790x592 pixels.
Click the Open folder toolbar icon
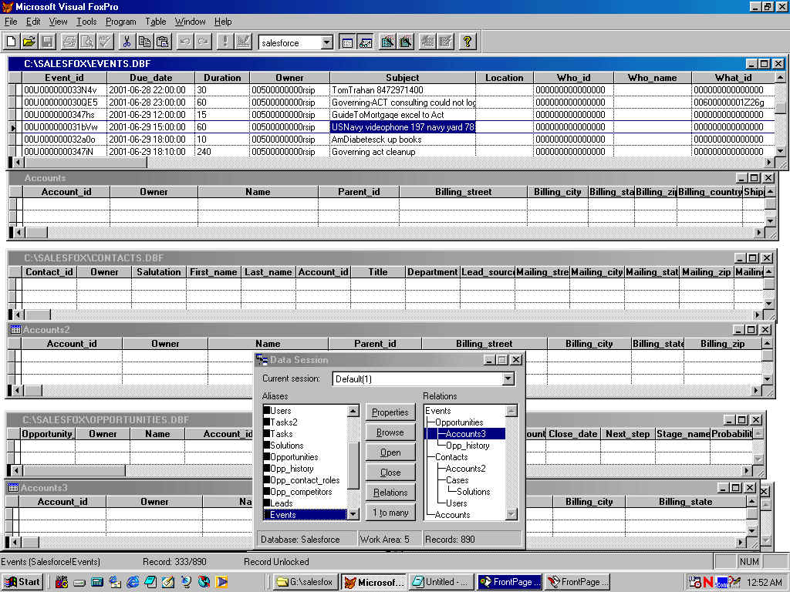click(x=29, y=42)
